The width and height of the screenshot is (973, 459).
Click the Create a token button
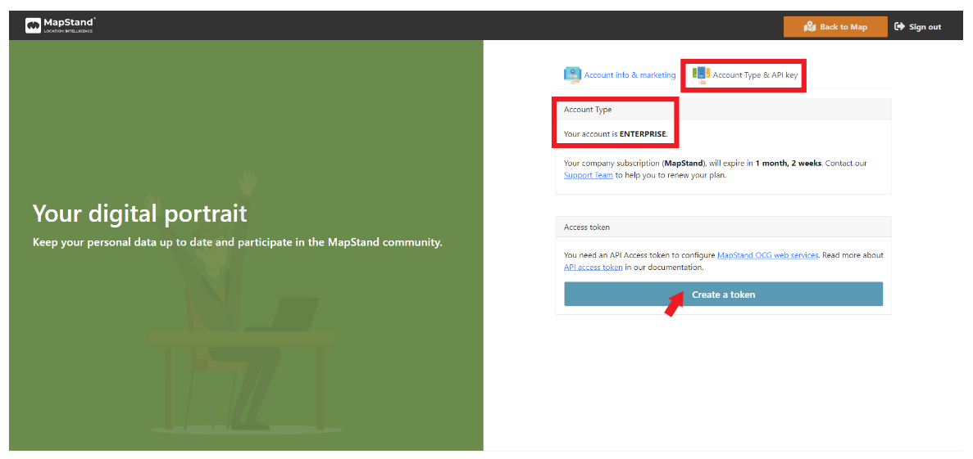(x=724, y=295)
